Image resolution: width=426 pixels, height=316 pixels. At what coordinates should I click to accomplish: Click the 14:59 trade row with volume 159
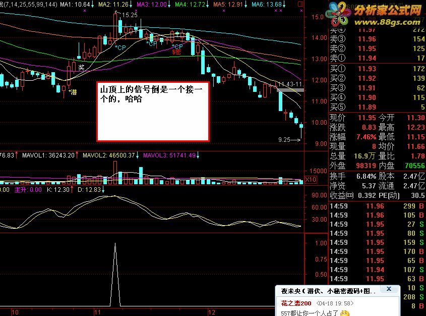pos(378,242)
